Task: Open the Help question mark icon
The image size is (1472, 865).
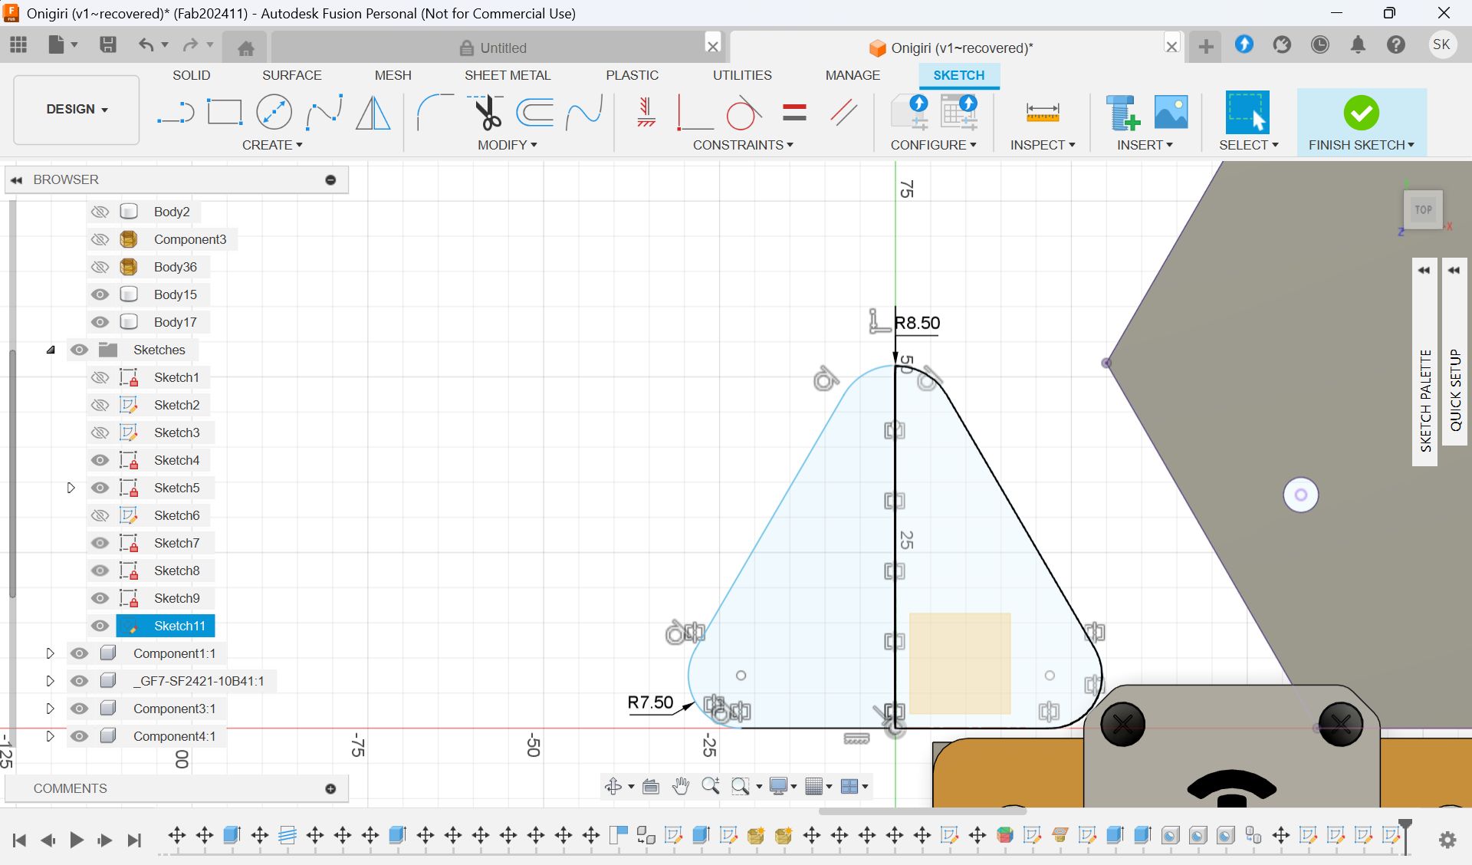Action: (1395, 45)
